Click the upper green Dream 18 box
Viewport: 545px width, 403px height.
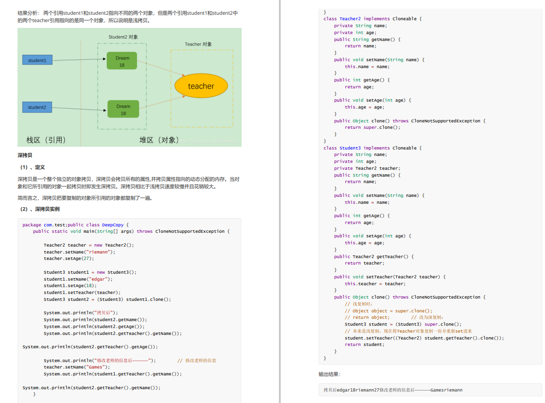122,61
